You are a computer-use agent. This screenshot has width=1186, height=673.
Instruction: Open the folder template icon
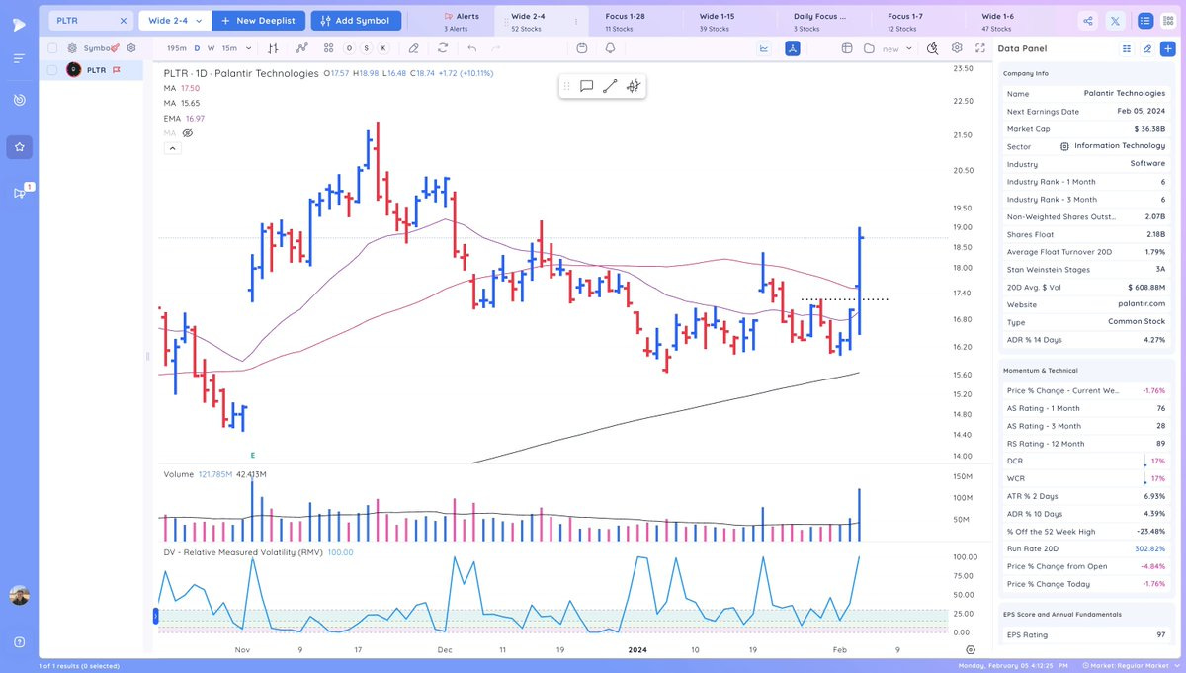point(869,47)
